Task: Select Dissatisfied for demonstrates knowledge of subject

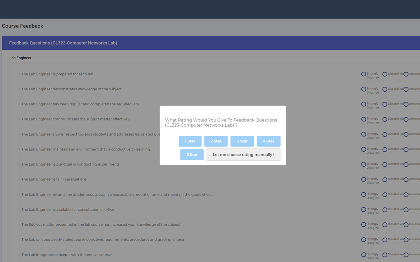Action: pos(385,89)
